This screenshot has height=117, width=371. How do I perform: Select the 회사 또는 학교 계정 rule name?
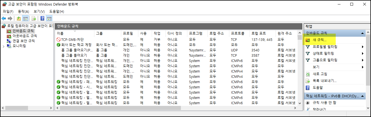coord(76,45)
